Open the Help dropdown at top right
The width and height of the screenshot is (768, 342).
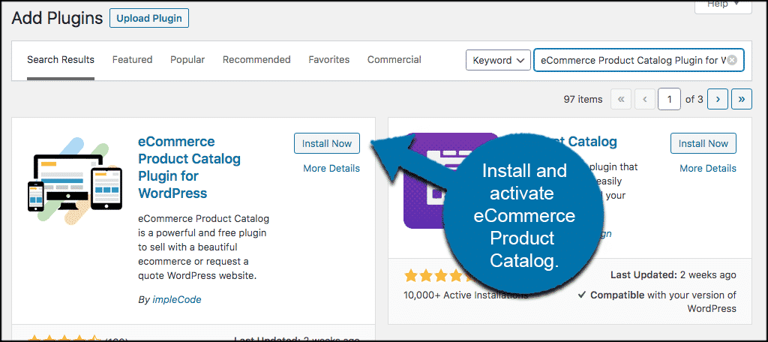click(x=723, y=5)
